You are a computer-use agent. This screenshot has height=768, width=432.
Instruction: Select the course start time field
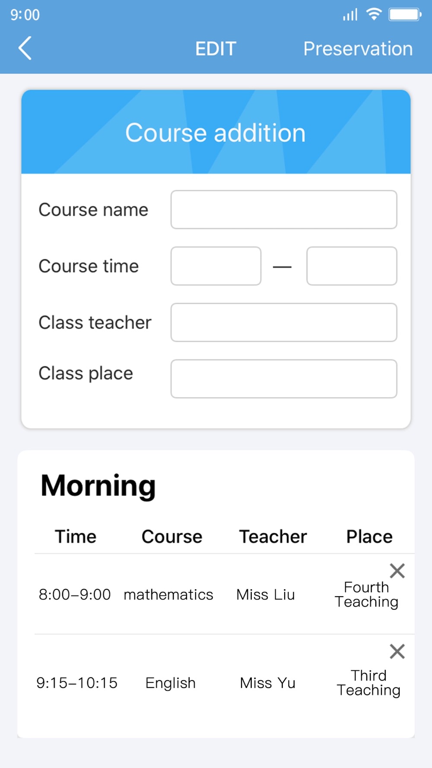click(x=216, y=266)
